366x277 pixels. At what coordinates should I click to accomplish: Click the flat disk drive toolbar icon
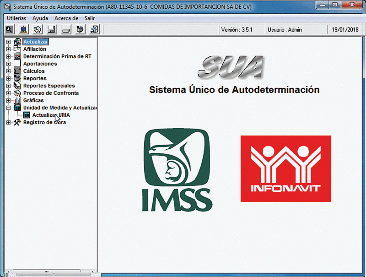(66, 29)
